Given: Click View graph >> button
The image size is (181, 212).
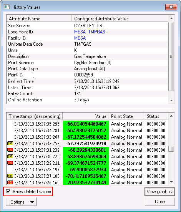Looking at the screenshot, I should pyautogui.click(x=159, y=192).
